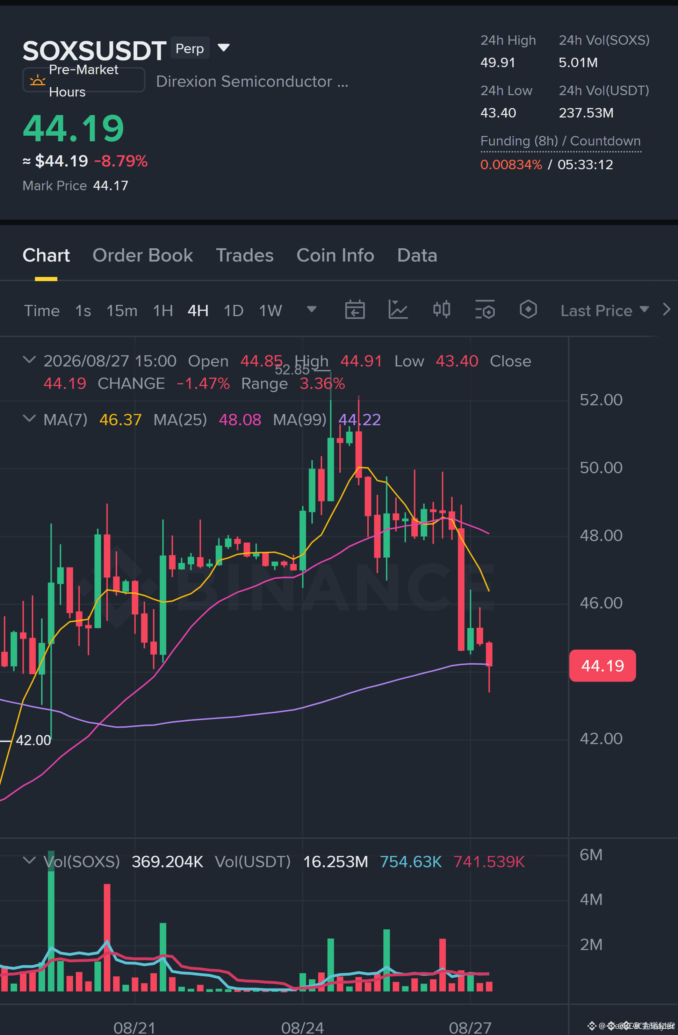Viewport: 678px width, 1035px height.
Task: Open more timeframes dropdown arrow
Action: (x=312, y=309)
